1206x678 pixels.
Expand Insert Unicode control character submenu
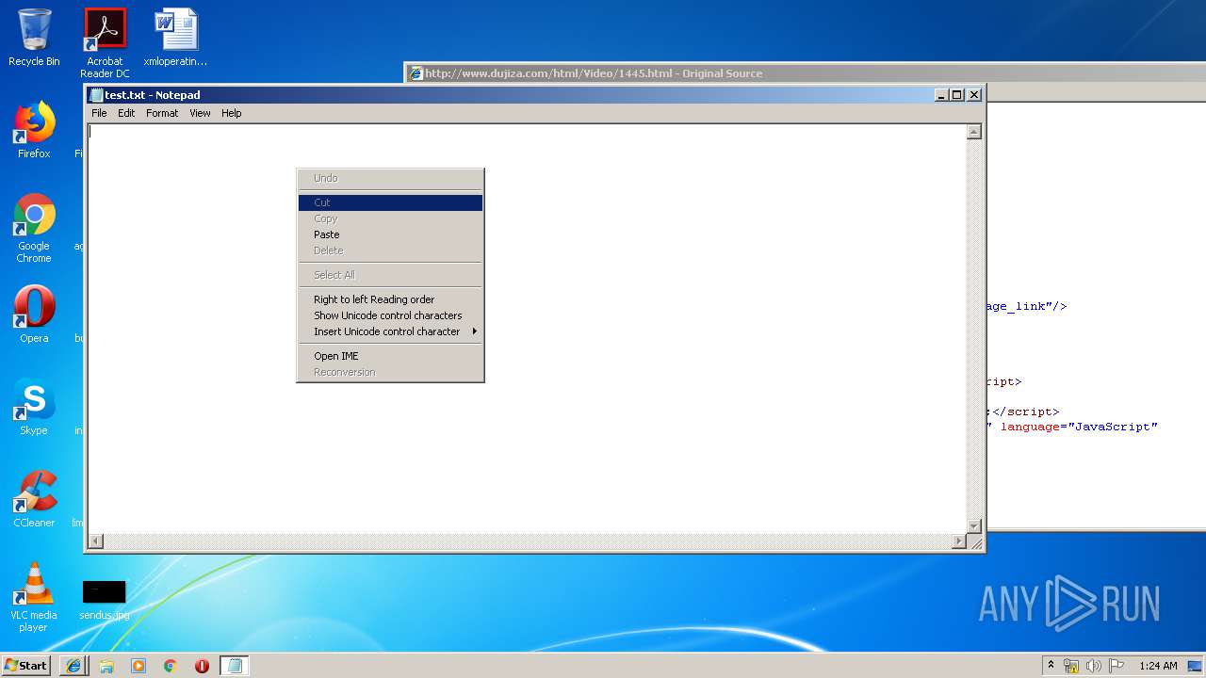coord(390,331)
